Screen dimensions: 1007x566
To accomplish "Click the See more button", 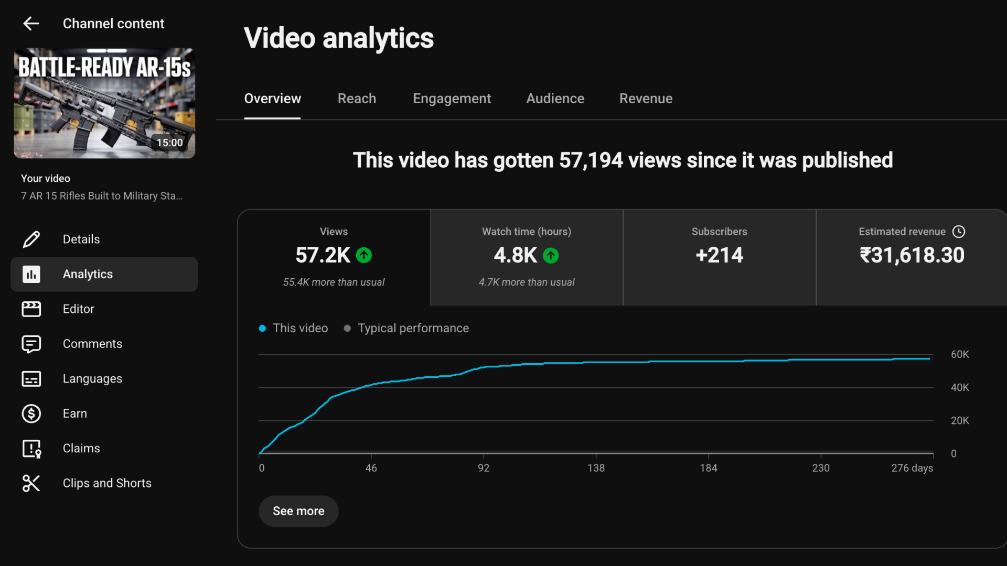I will [298, 511].
